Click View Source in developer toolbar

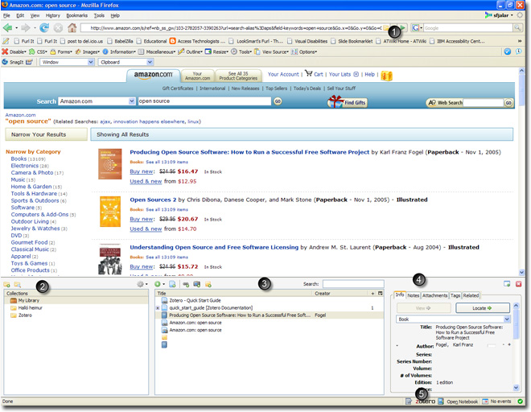272,51
